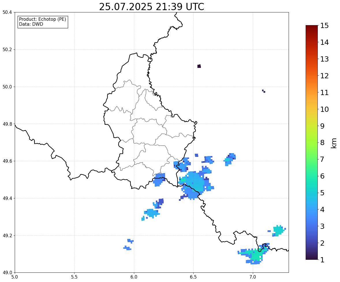Click the 6.5 longitude axis label

(x=193, y=277)
